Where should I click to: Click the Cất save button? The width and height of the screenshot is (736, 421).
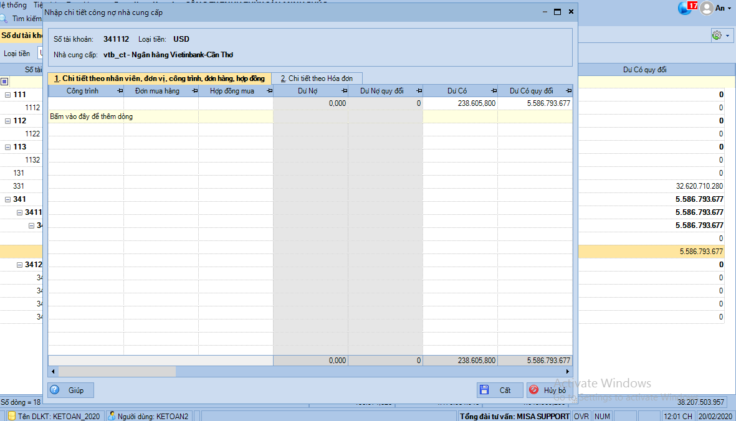[x=499, y=390]
